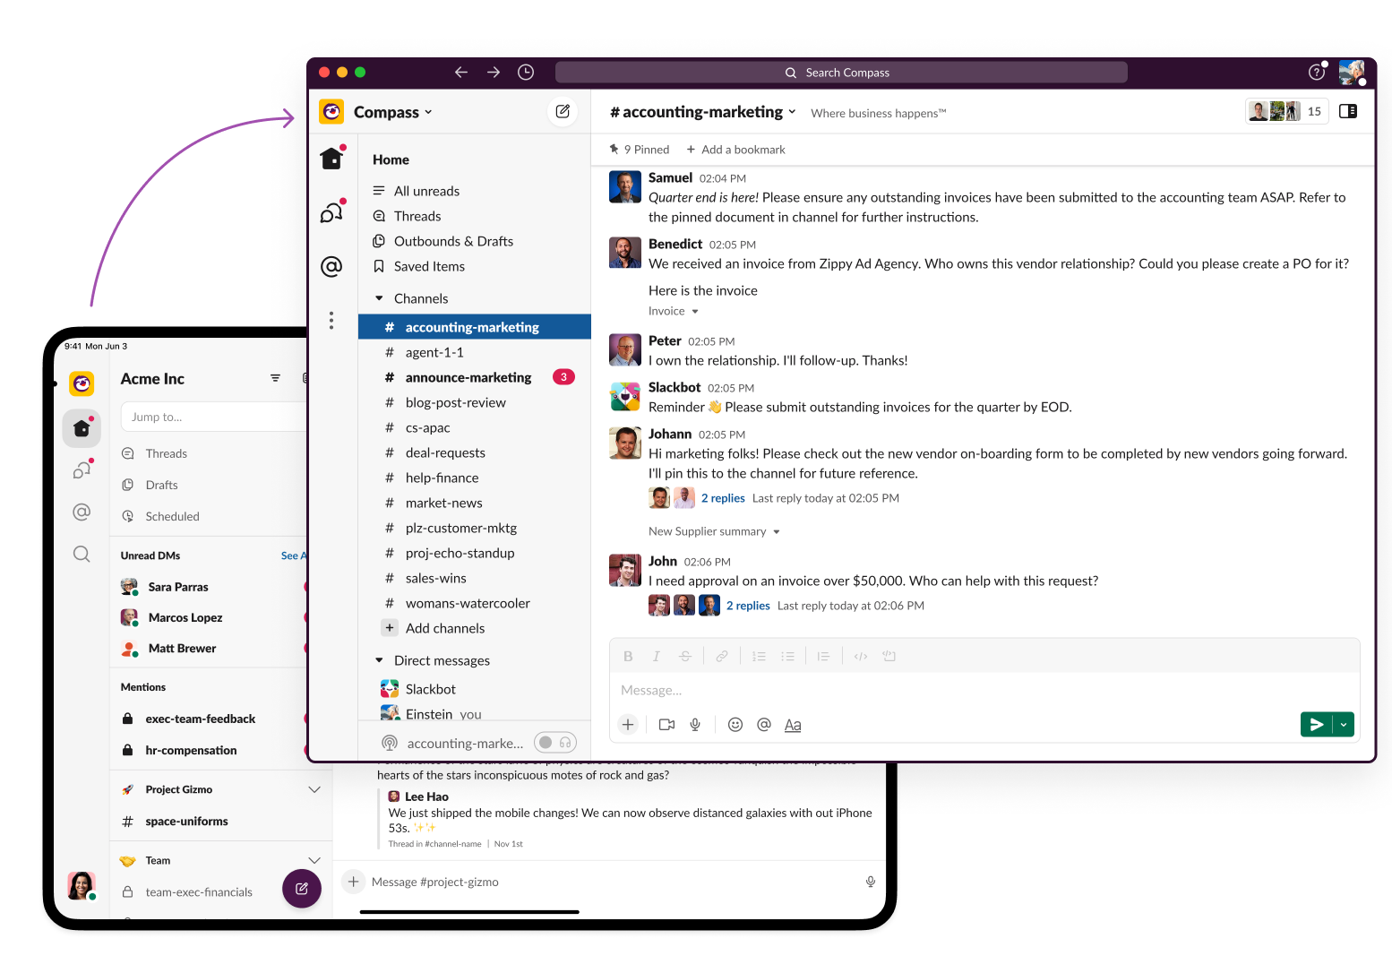Open the emoji picker in the message composer
The height and width of the screenshot is (973, 1392).
click(x=735, y=725)
